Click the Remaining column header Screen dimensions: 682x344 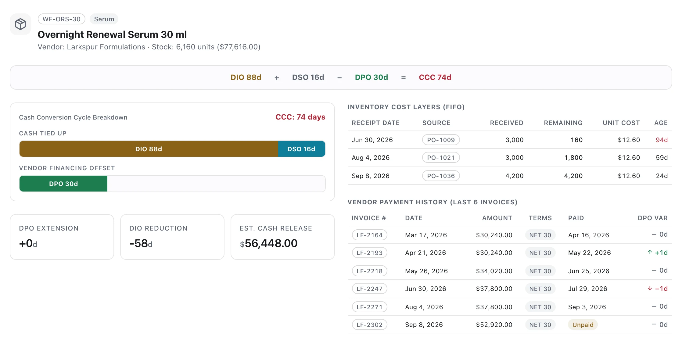[x=563, y=123]
